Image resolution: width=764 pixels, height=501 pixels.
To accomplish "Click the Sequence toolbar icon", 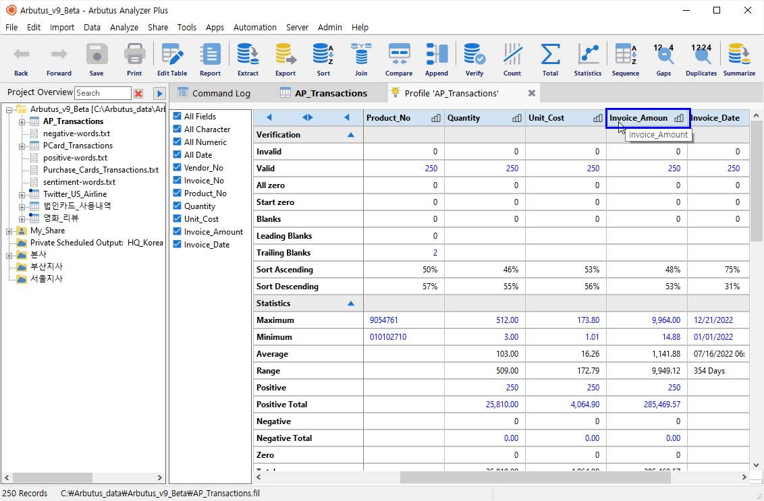I will click(626, 54).
